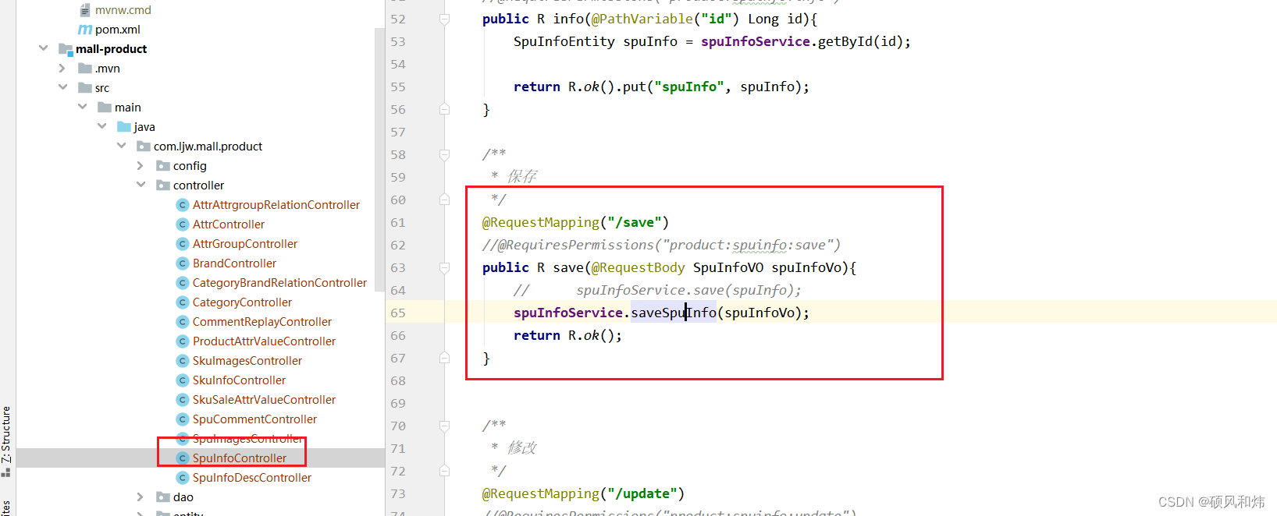Select the pom.xml file

tap(118, 29)
